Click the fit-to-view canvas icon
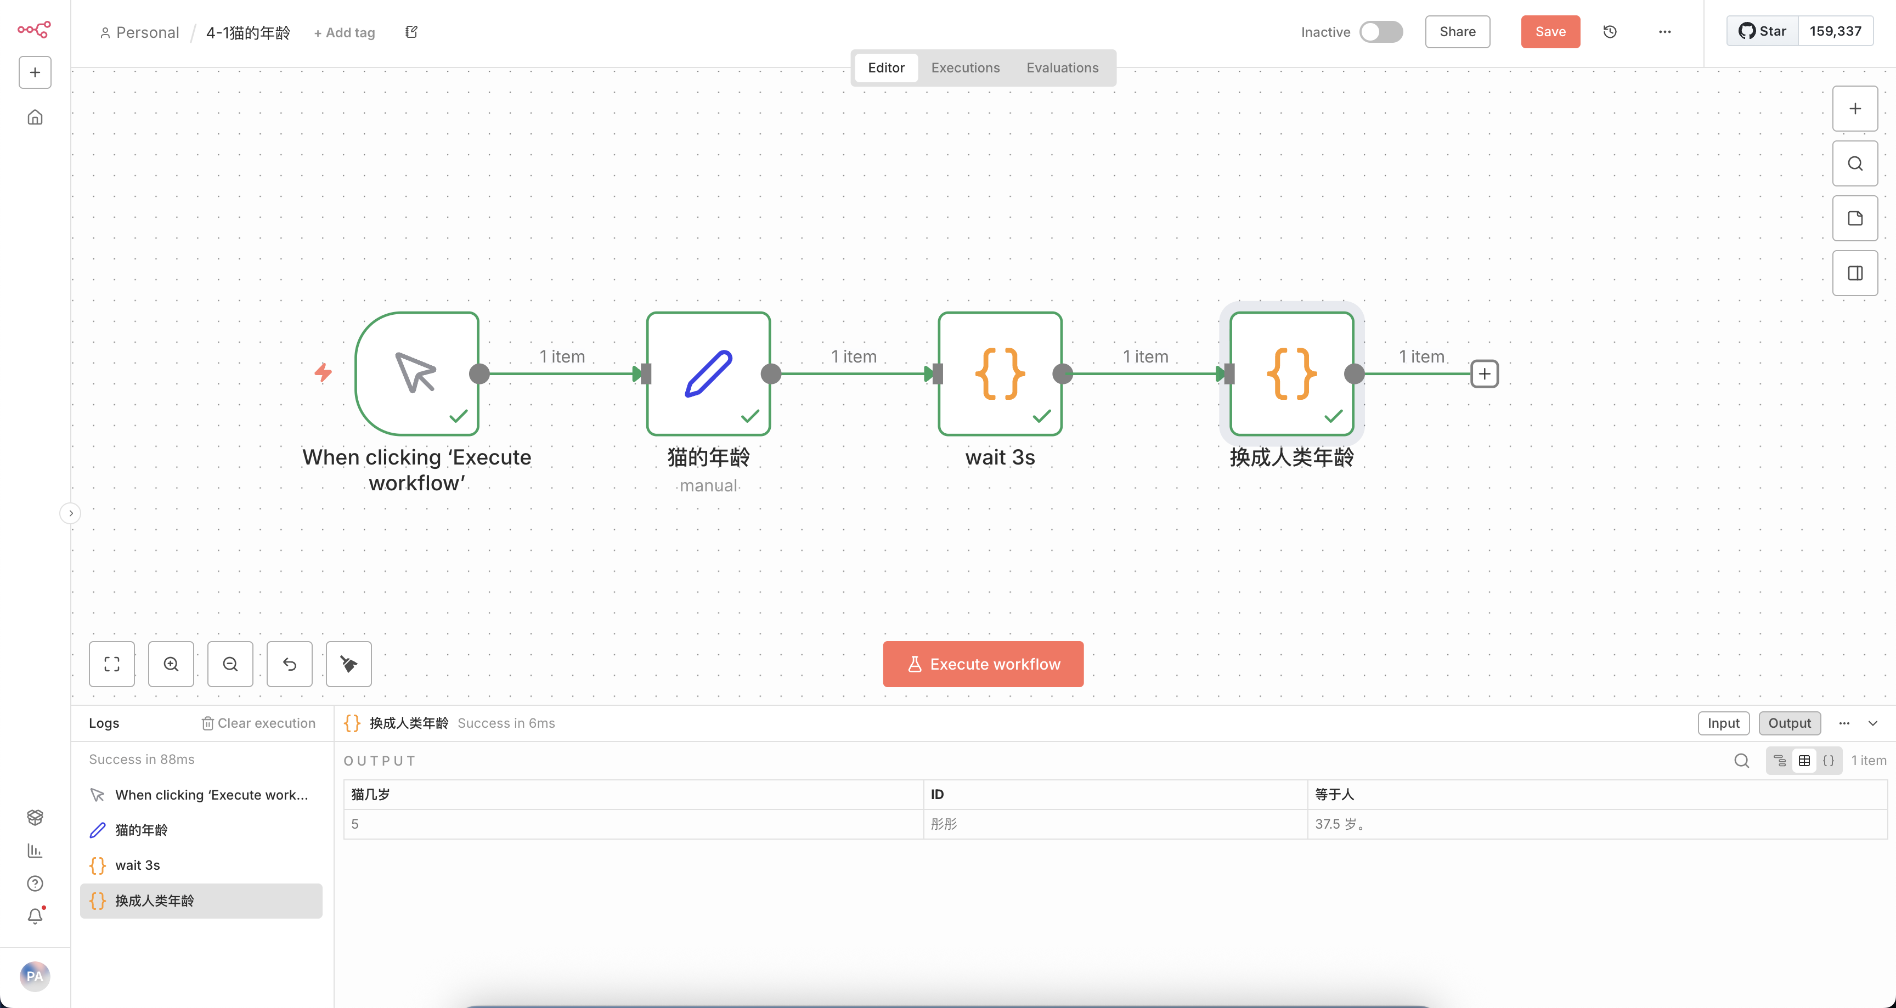The image size is (1896, 1008). [x=112, y=664]
